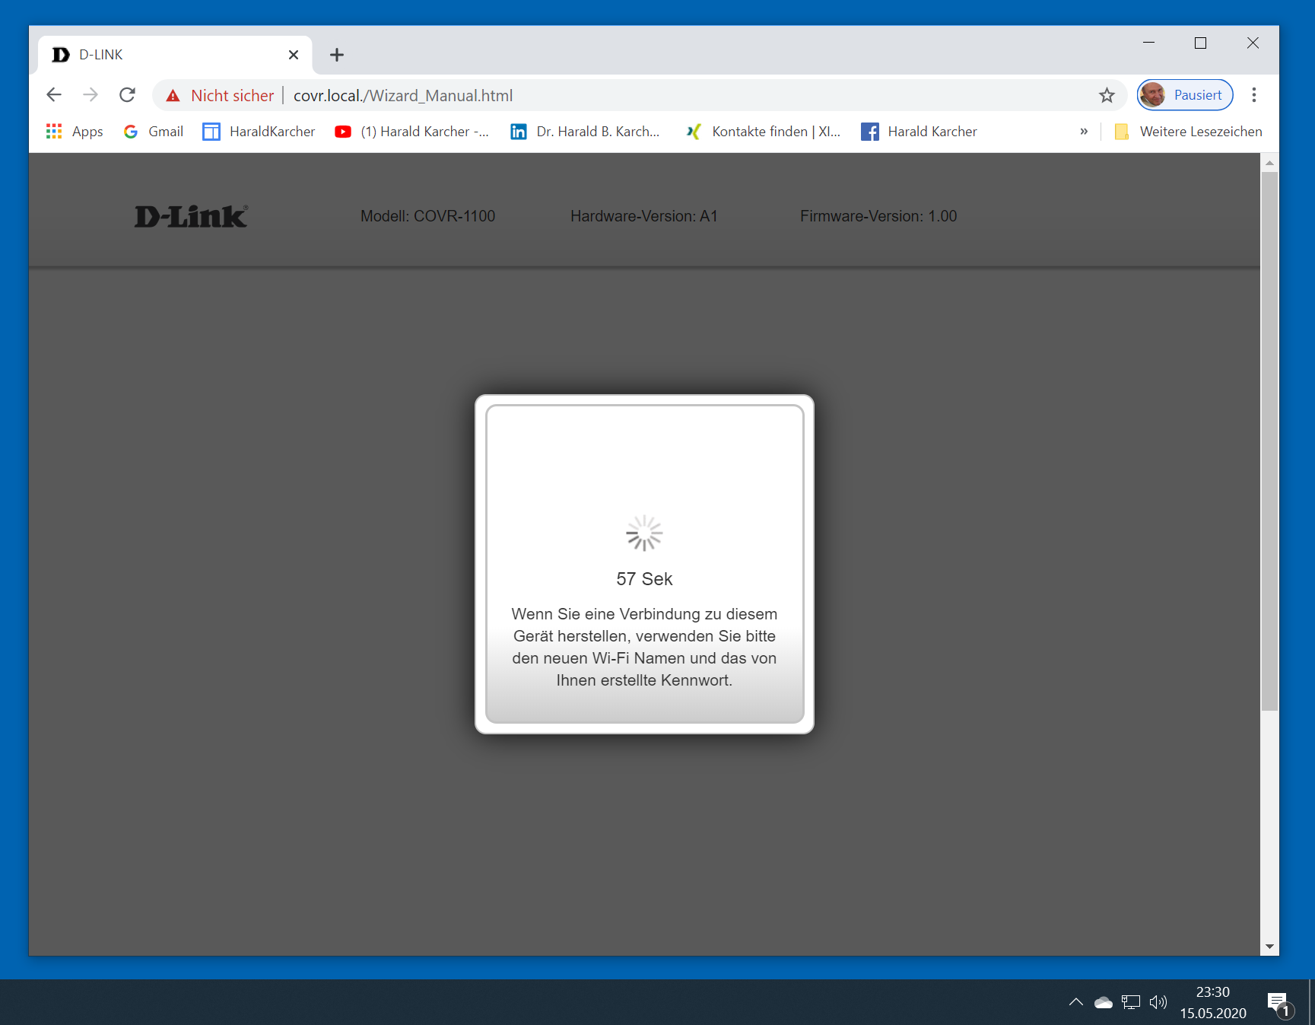
Task: Open the Windows notification center icon
Action: point(1279,1004)
